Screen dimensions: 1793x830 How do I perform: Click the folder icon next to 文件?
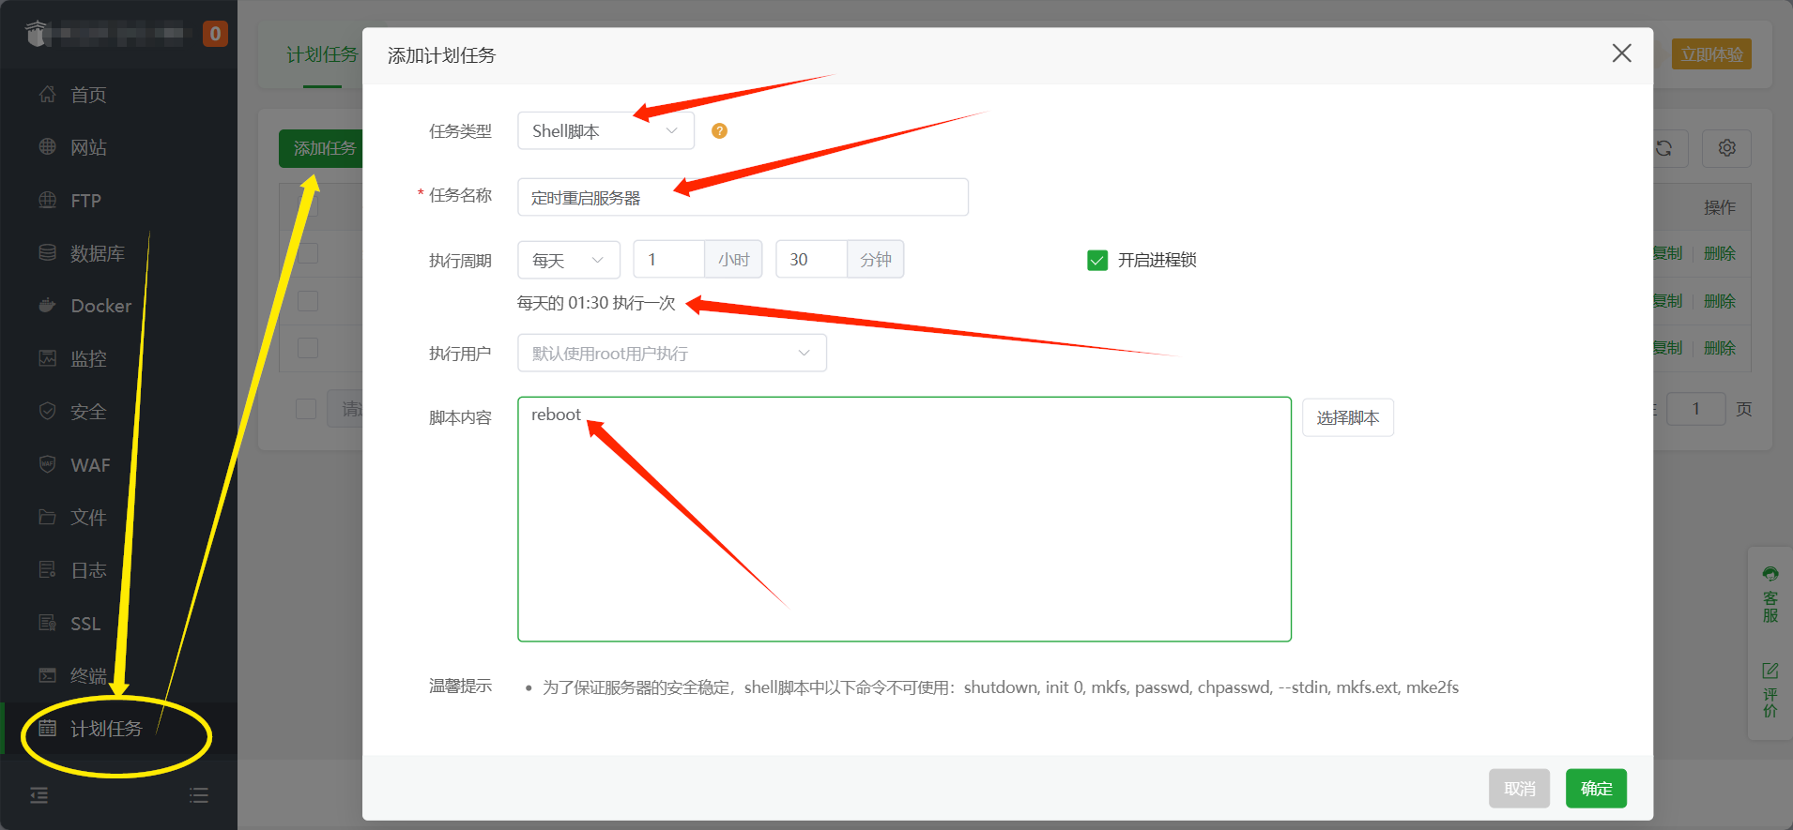[x=47, y=517]
